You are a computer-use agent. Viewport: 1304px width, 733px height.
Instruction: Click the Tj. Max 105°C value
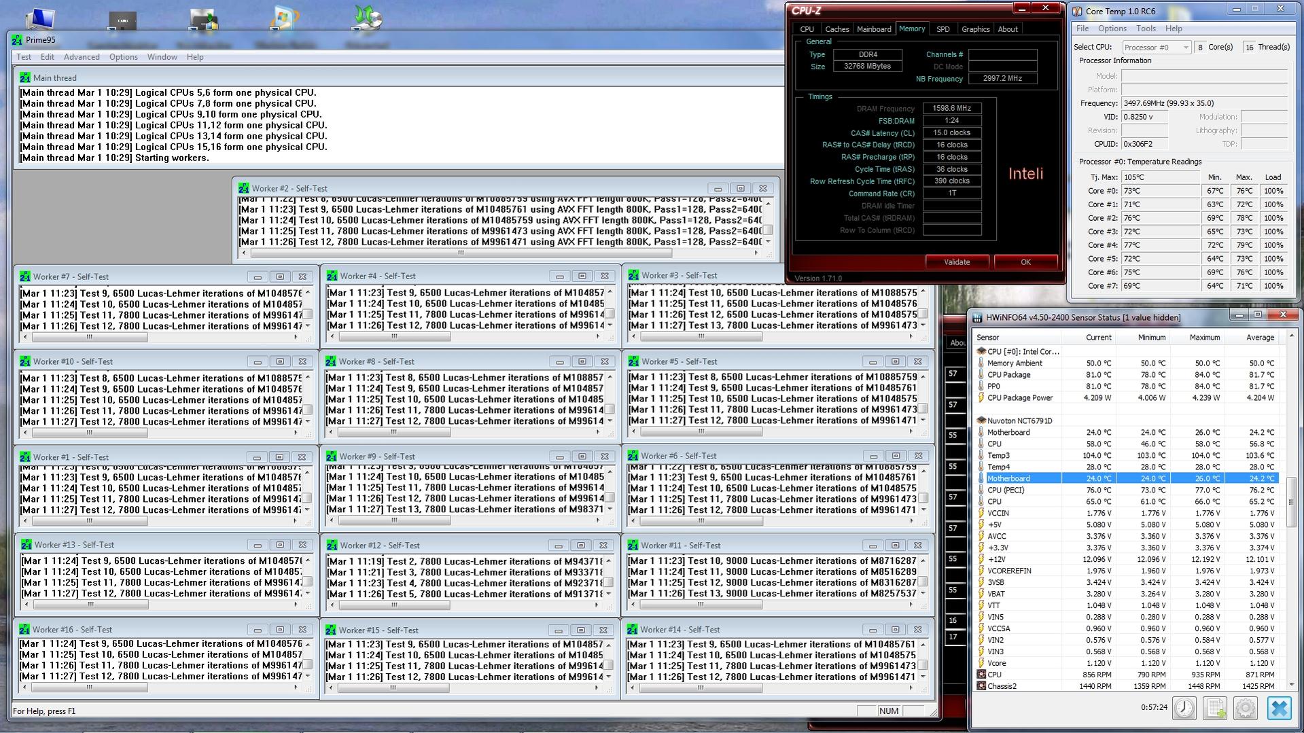[1160, 177]
